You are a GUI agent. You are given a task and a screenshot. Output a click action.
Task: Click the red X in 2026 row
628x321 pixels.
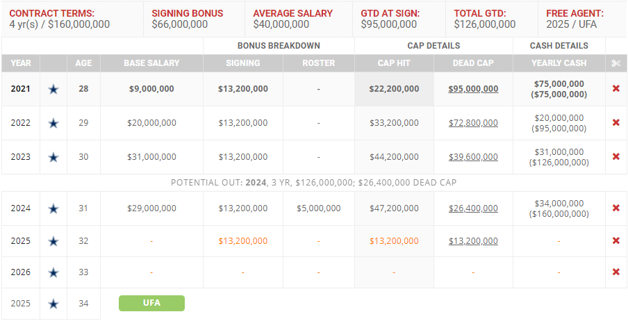pos(615,272)
